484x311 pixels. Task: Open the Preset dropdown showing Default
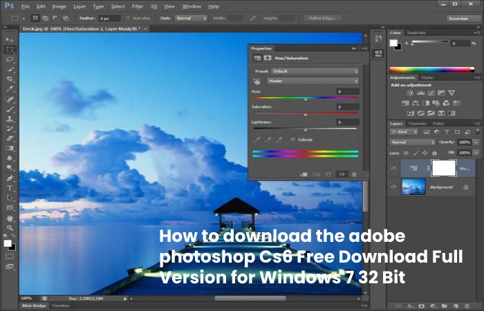point(315,71)
